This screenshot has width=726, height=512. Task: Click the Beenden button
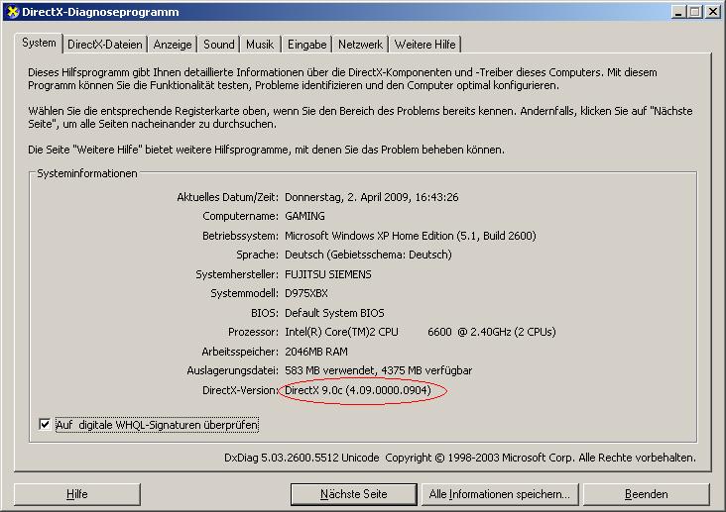647,494
